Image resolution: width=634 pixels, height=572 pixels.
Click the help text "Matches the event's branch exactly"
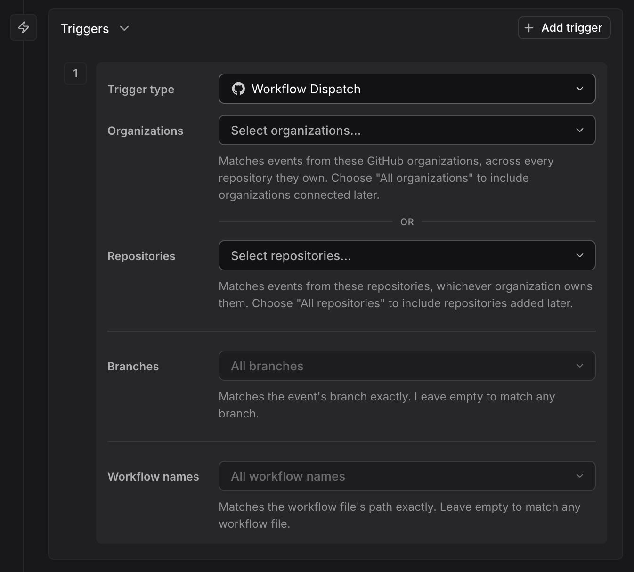(387, 405)
